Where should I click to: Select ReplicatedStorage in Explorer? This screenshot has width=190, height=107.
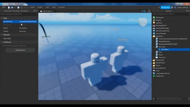pos(162,28)
